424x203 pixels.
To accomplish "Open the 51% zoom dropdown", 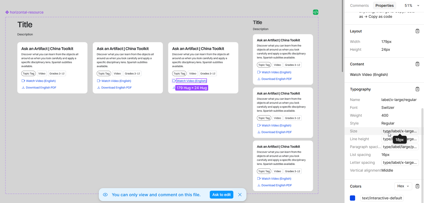I will point(412,5).
